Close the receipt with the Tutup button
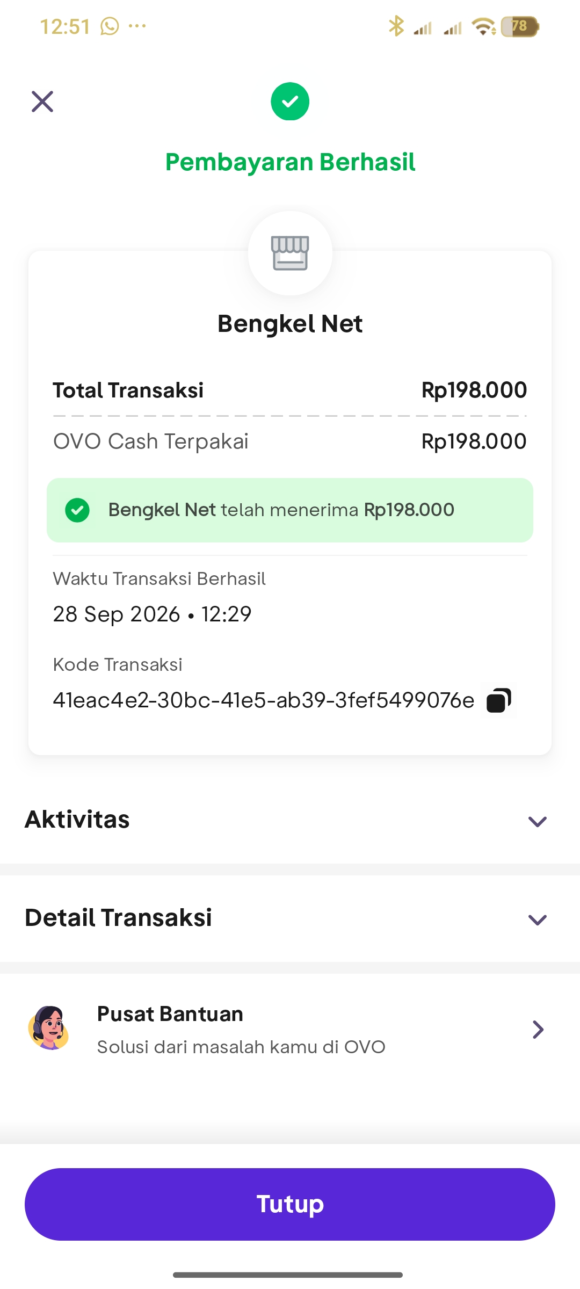 tap(290, 1204)
